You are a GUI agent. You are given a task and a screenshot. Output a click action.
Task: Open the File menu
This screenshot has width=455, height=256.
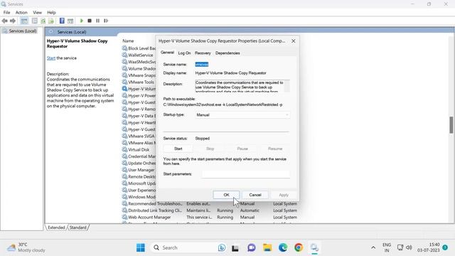point(6,13)
